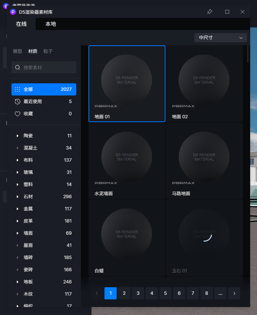
Task: Jump to page 8
Action: click(207, 293)
